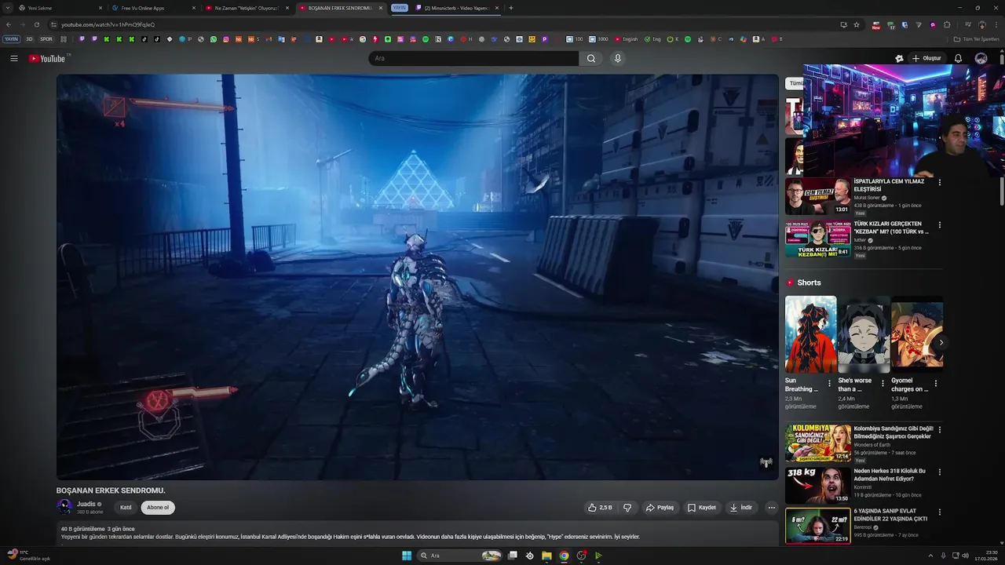
Task: Click the taskbar weather widget
Action: click(x=28, y=555)
